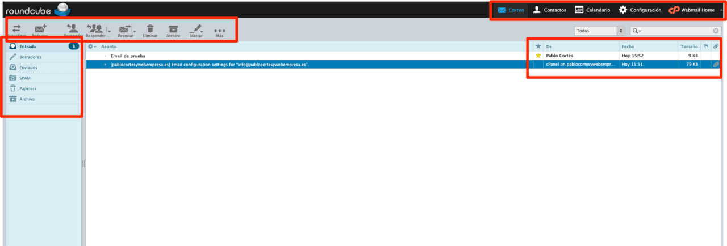Toggle the yellow star on Pablo Cortés email
This screenshot has height=246, width=727.
point(538,56)
